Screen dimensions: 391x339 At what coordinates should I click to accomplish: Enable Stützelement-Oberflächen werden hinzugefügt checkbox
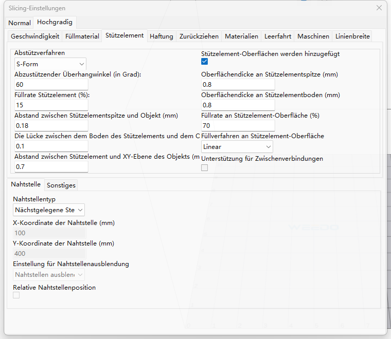point(205,62)
